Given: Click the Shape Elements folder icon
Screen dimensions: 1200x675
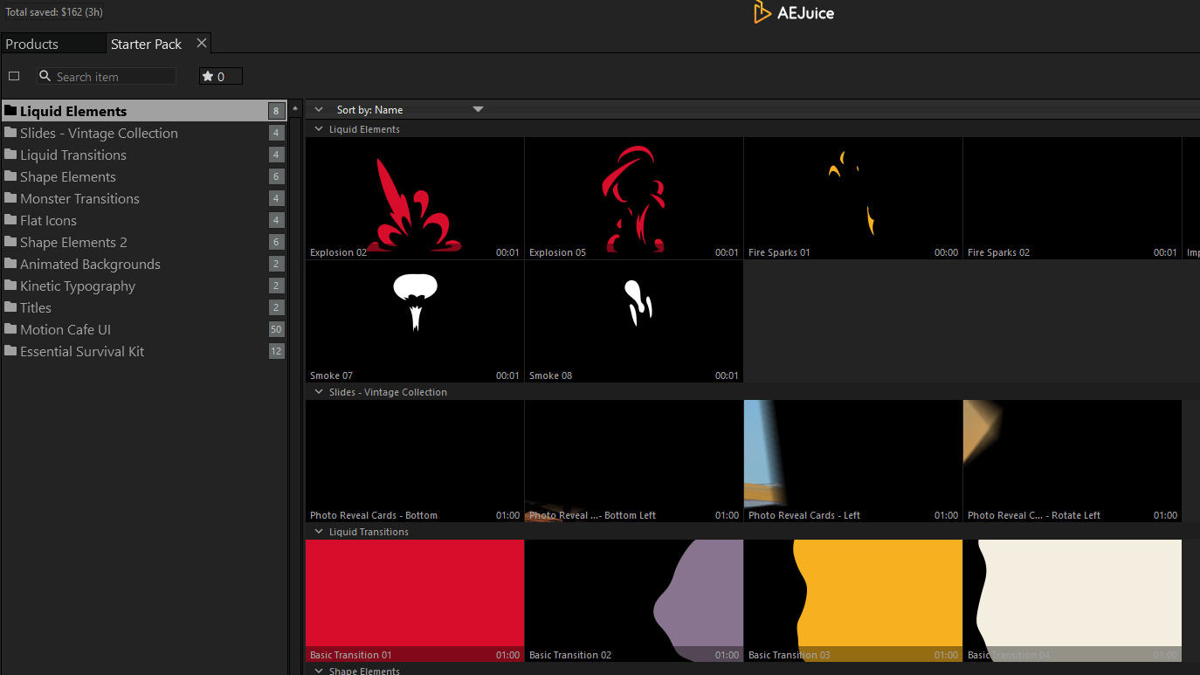Looking at the screenshot, I should 10,176.
